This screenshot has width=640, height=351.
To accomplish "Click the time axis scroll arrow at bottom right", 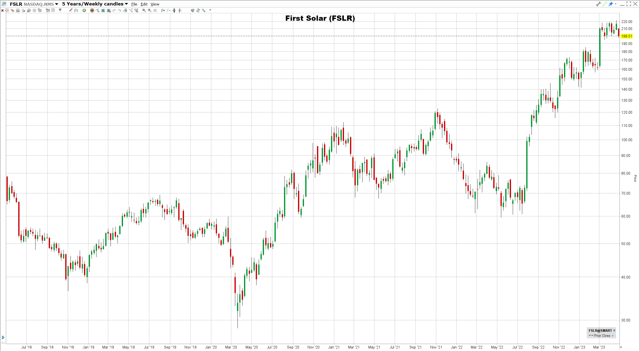I will 621,347.
